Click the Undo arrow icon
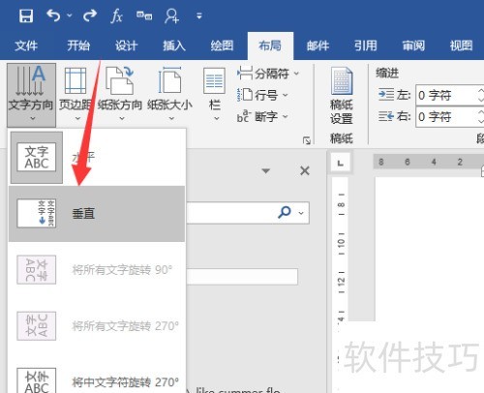The height and width of the screenshot is (393, 484). 53,15
